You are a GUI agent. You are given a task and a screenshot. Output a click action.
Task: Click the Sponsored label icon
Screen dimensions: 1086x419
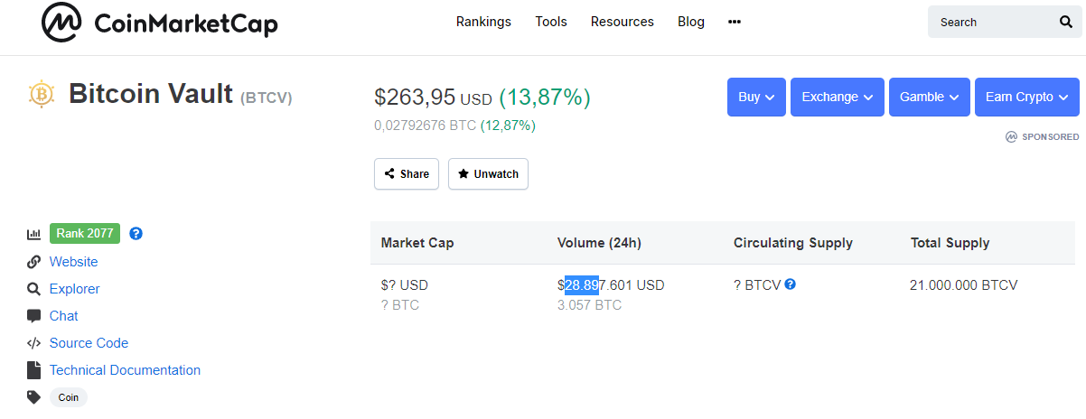(1011, 137)
